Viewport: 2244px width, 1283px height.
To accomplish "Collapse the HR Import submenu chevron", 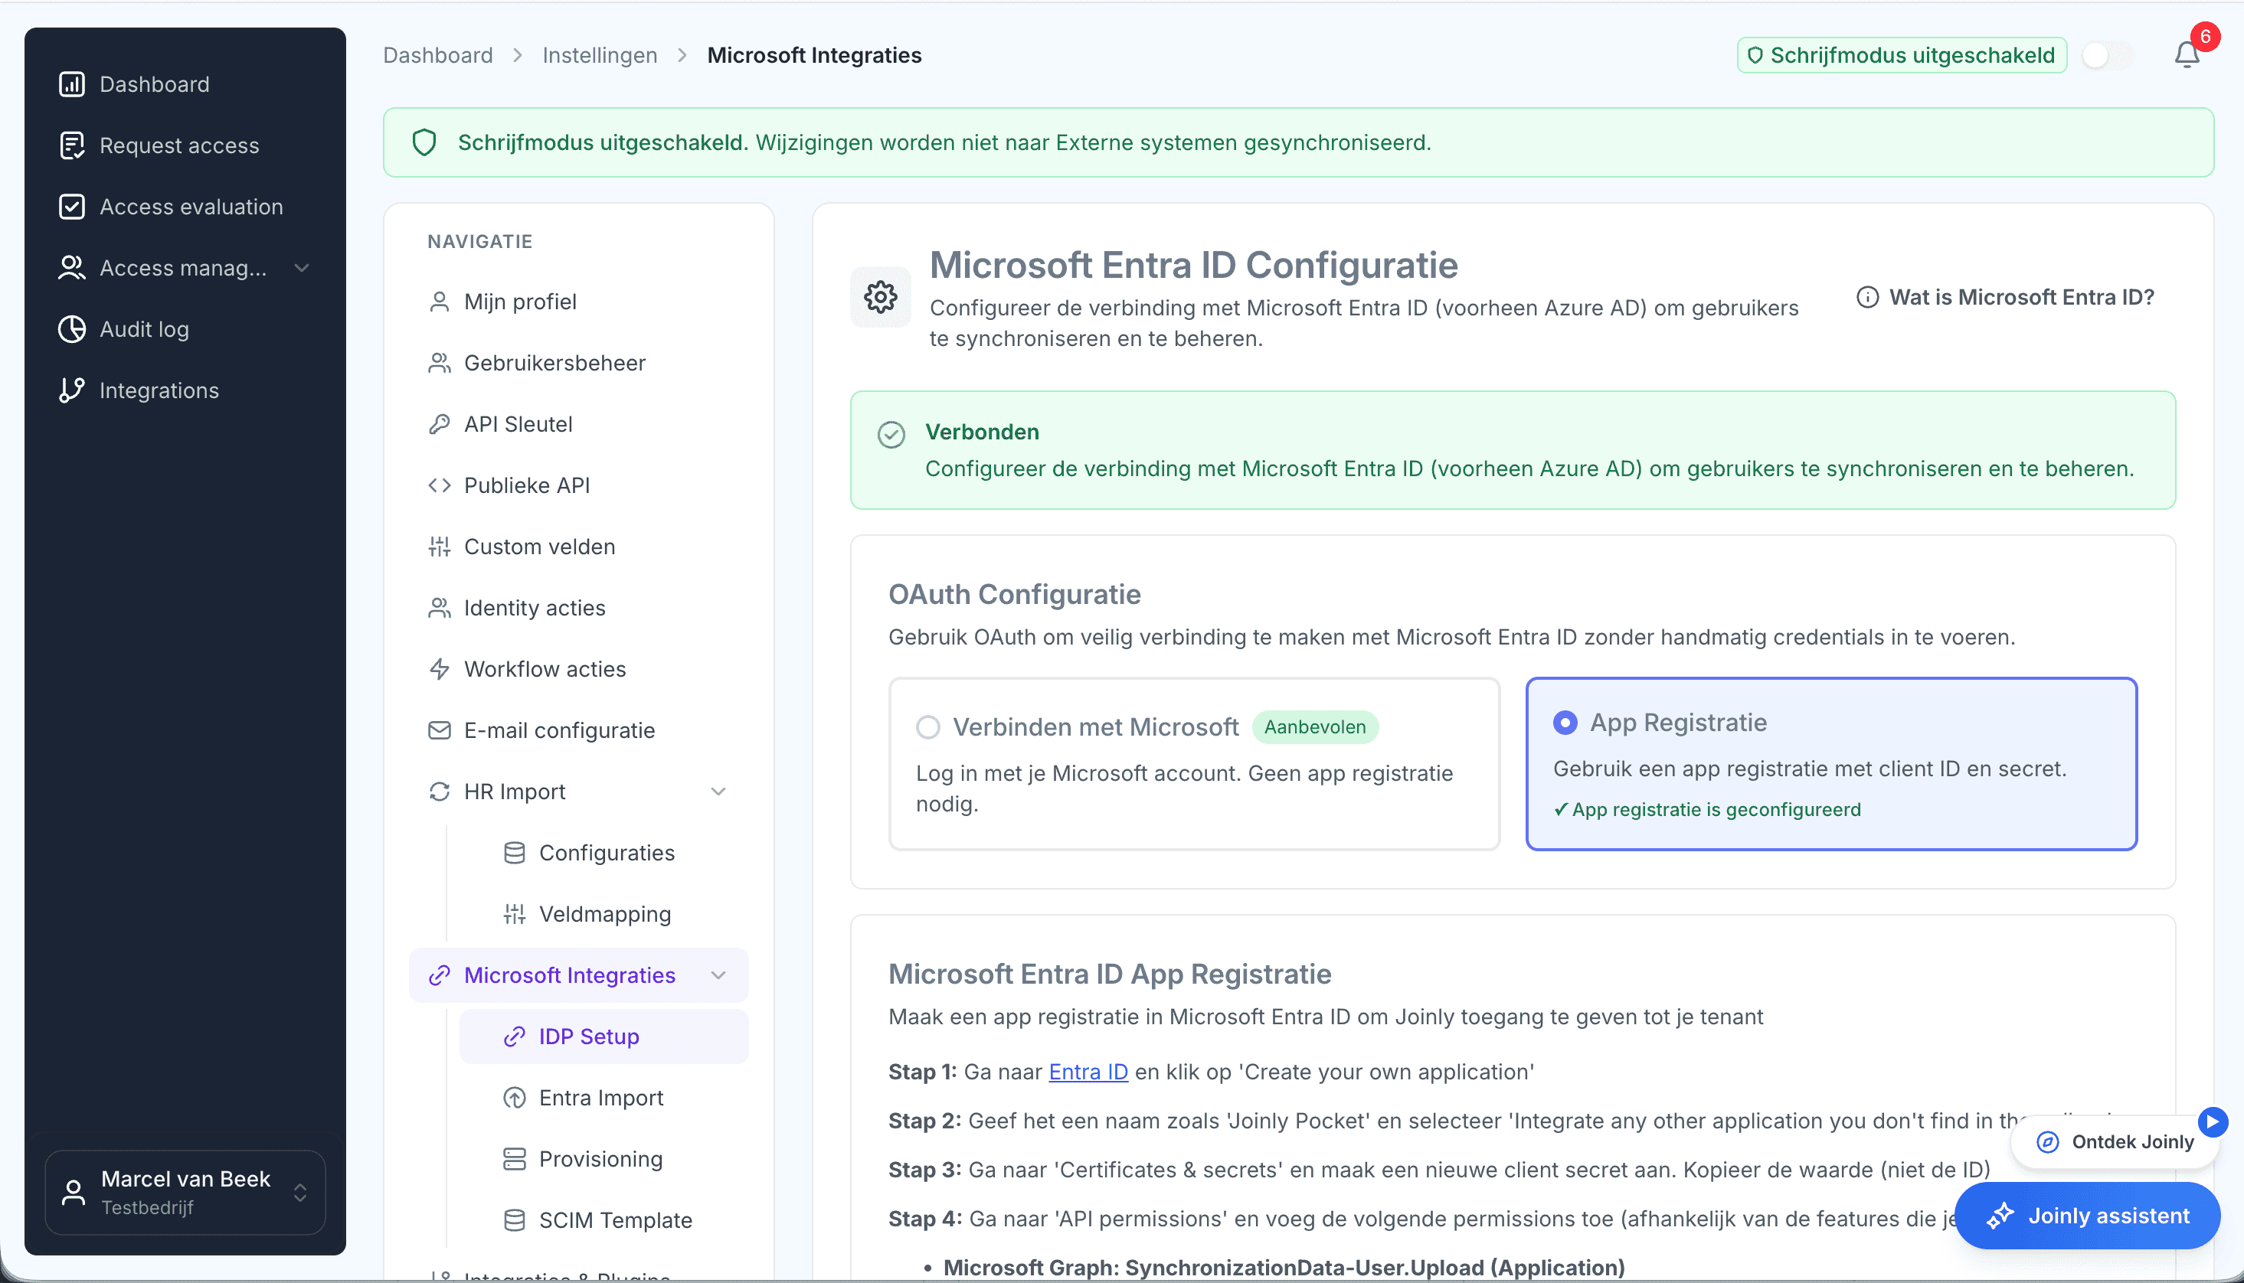I will tap(718, 792).
